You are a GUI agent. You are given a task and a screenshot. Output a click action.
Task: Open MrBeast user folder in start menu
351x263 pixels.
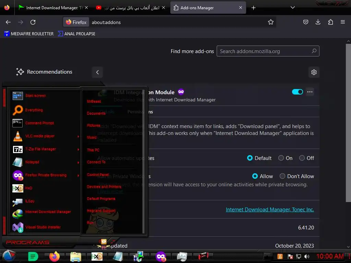tap(94, 101)
